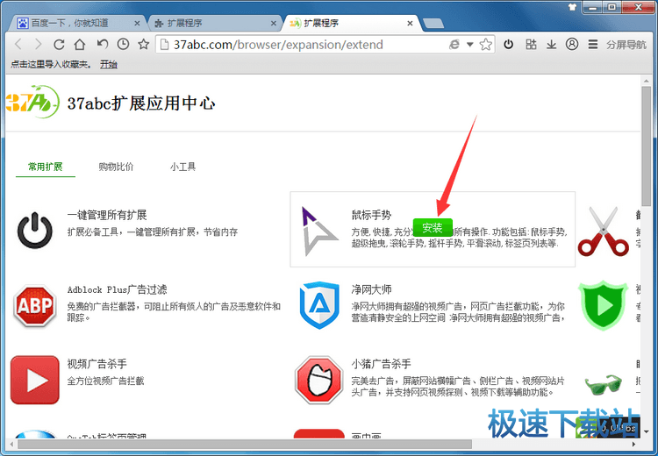
Task: Click the horizontal scroll right arrow
Action: coord(633,444)
